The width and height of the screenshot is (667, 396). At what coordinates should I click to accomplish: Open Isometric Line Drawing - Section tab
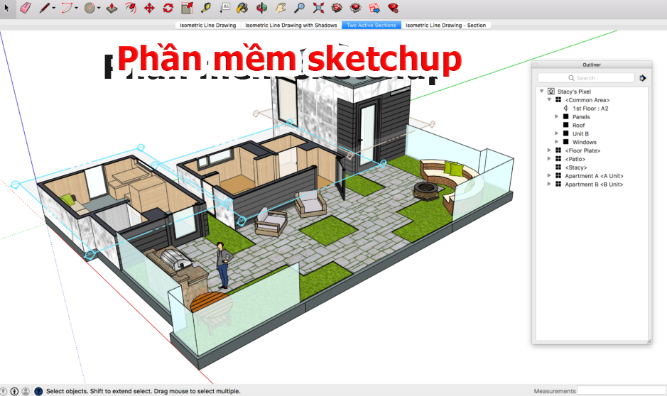pos(446,25)
